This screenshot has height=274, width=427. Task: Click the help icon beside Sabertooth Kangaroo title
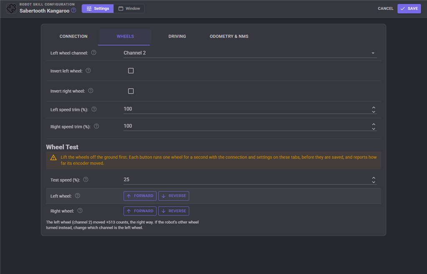[73, 10]
